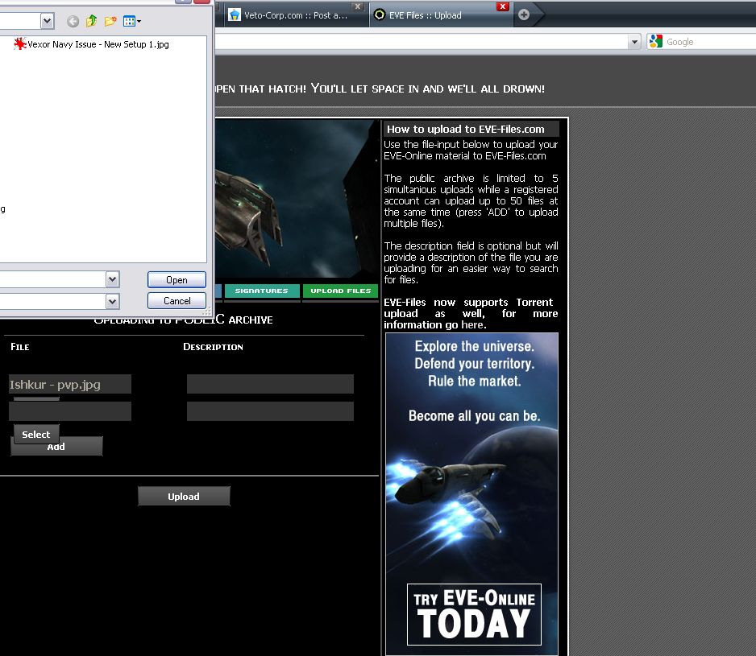Cancel the file selection dialog
The image size is (756, 656).
coord(177,300)
